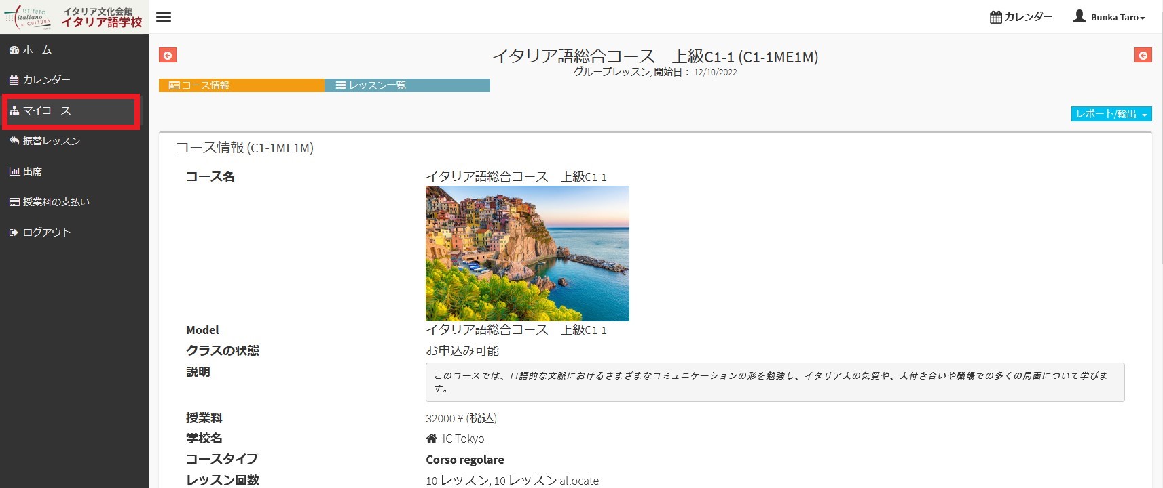Open 出席 attendance in the sidebar
The height and width of the screenshot is (488, 1163).
pyautogui.click(x=32, y=171)
